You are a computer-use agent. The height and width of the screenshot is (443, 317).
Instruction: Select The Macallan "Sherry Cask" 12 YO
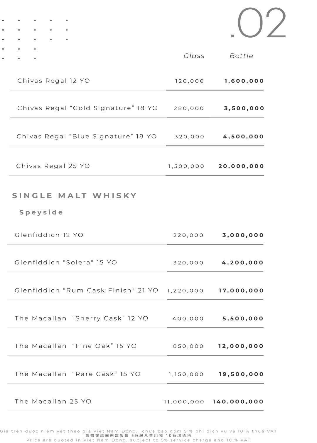82,318
